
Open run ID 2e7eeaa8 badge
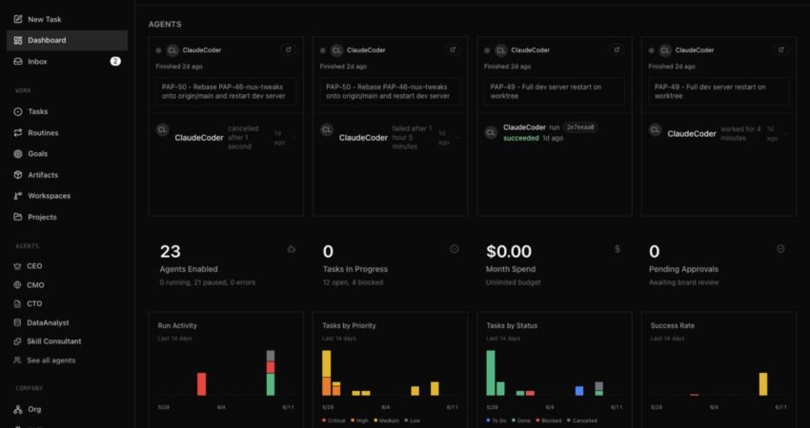(580, 126)
